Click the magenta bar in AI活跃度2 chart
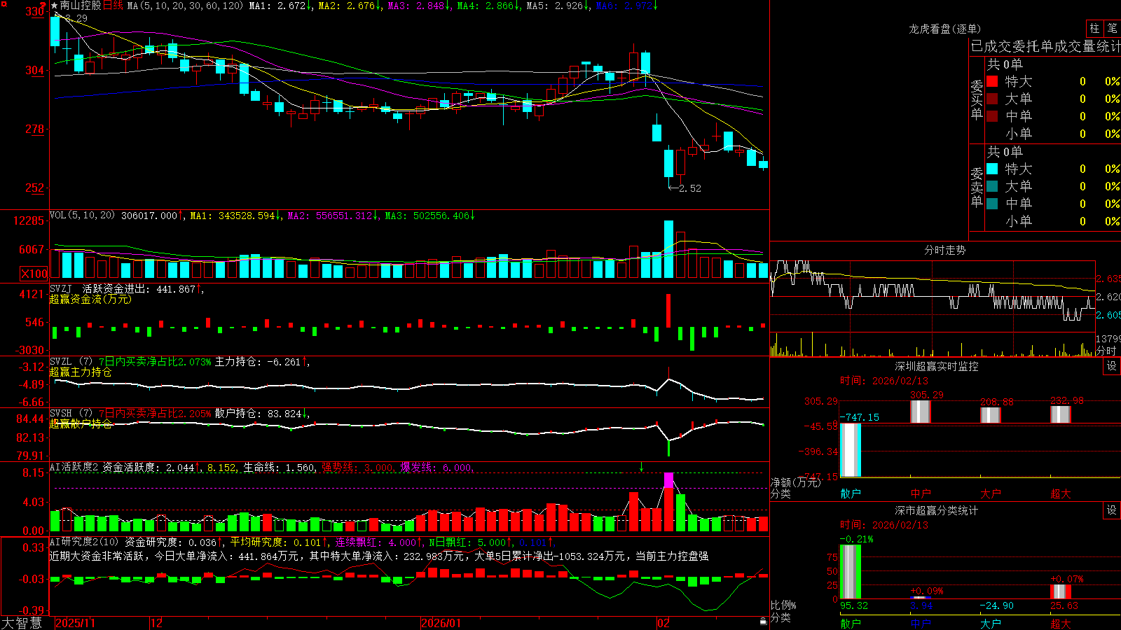The height and width of the screenshot is (630, 1121). tap(668, 480)
